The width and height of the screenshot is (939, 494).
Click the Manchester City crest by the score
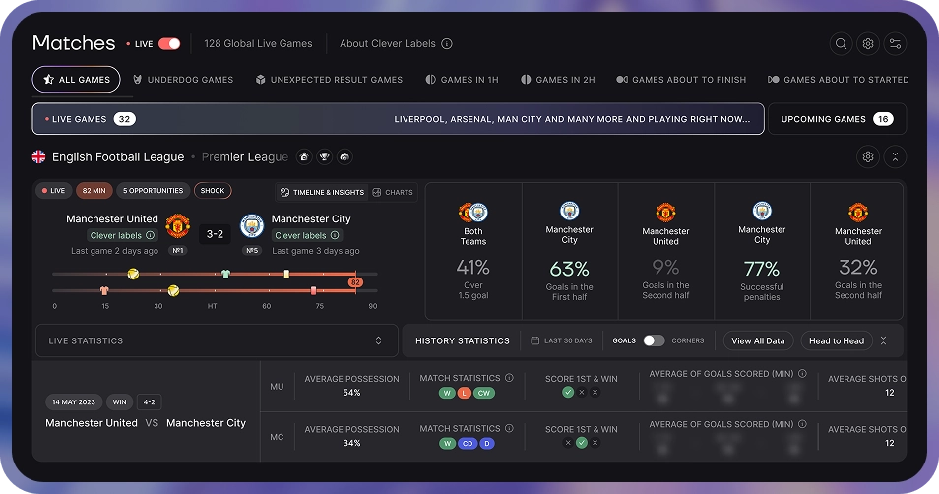coord(252,225)
